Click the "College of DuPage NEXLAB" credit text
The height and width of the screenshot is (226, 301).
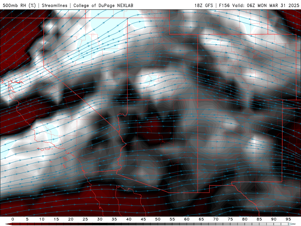point(103,5)
